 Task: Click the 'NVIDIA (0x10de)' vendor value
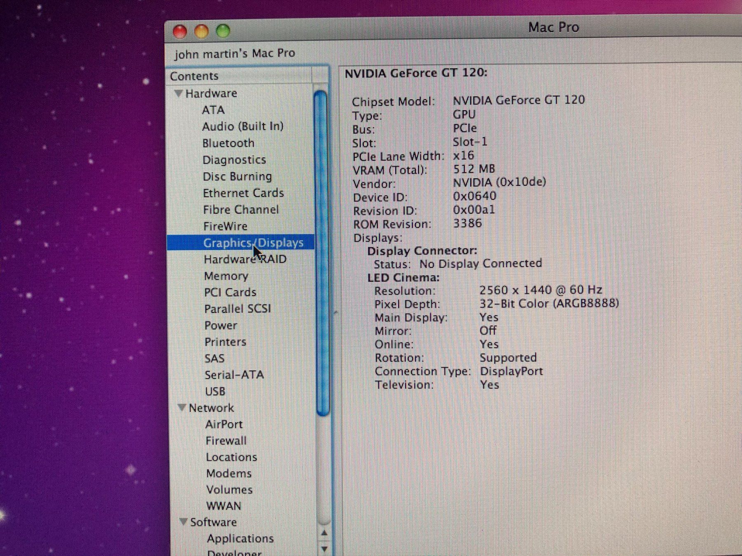point(499,182)
